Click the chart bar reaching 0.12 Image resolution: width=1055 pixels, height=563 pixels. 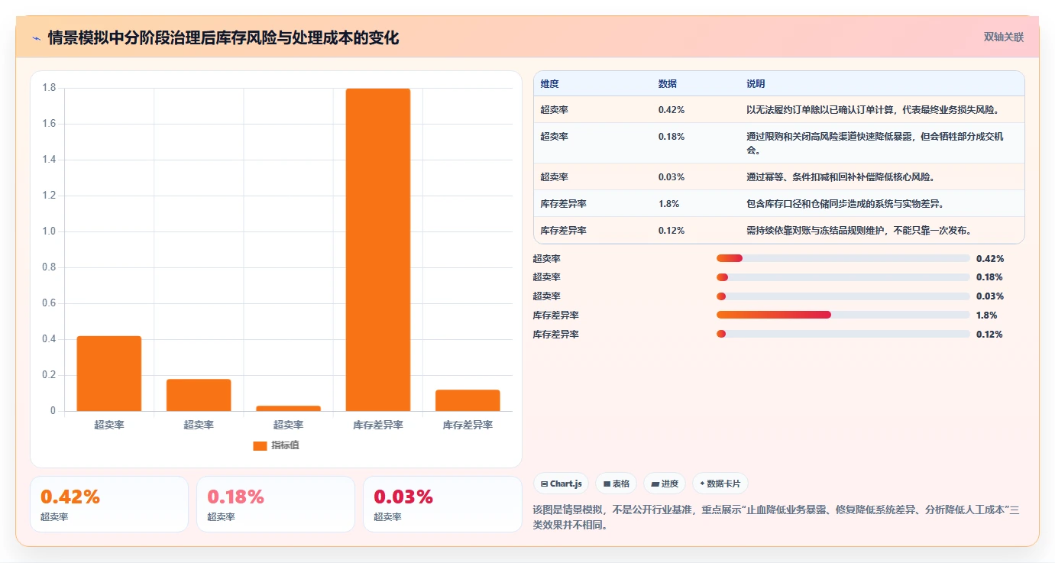pyautogui.click(x=468, y=400)
